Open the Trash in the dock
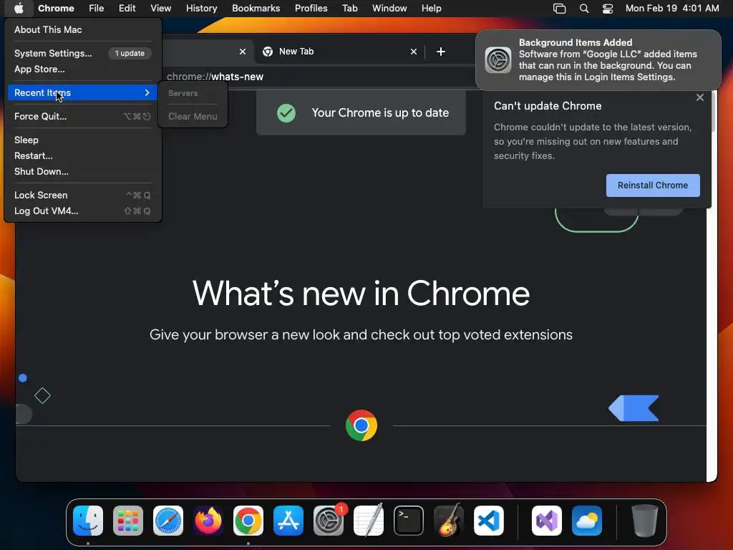 (645, 521)
